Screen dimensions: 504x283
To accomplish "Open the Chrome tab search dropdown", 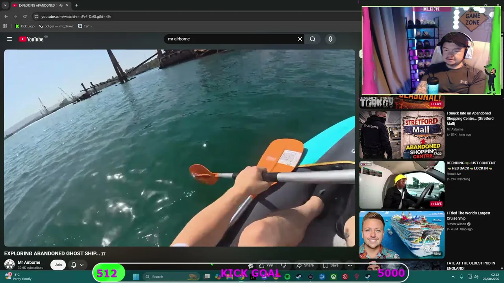I will click(5, 5).
